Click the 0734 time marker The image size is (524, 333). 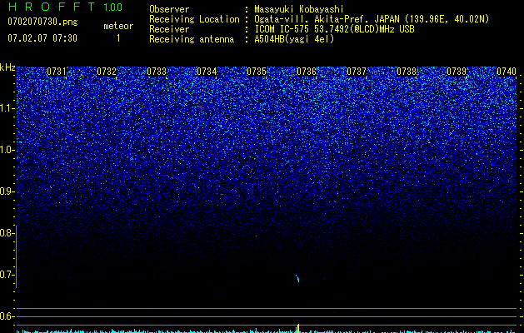(x=207, y=72)
